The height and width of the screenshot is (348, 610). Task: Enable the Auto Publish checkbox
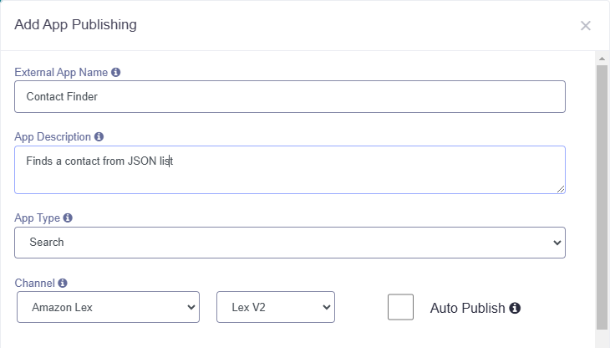[400, 307]
